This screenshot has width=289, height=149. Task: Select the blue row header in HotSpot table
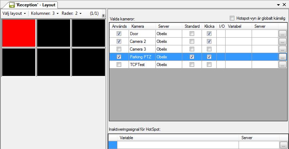click(113, 145)
